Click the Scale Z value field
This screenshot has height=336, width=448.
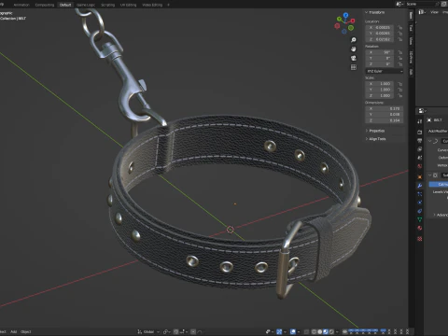coord(380,95)
